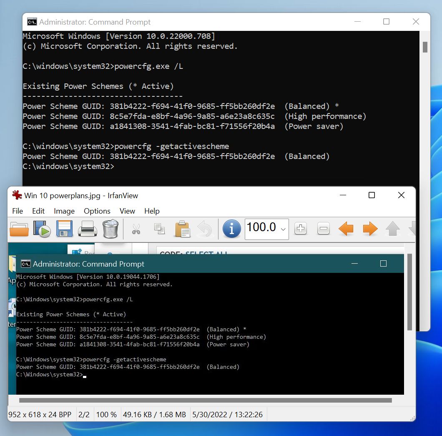442x436 pixels.
Task: Start the Slideshow using the filmstrip play icon
Action: point(42,229)
